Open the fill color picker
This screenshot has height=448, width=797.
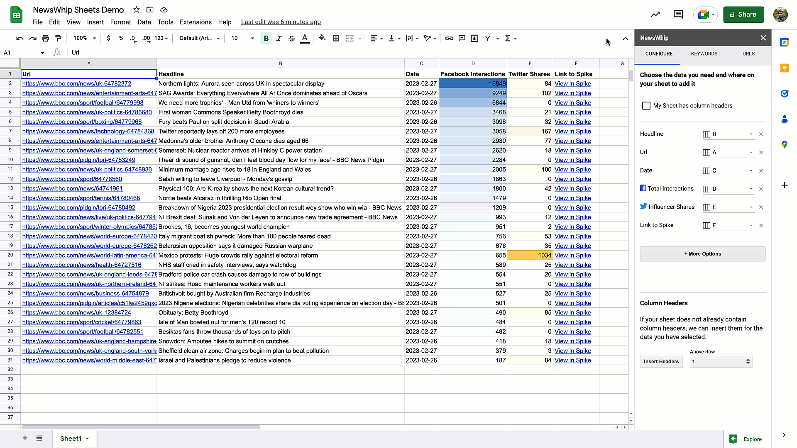pyautogui.click(x=322, y=38)
